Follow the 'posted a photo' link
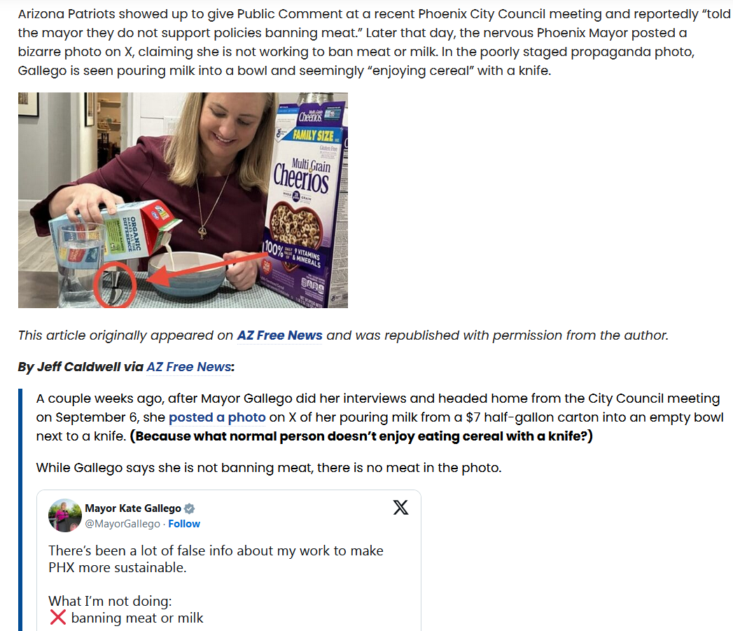Viewport: 733px width, 631px height. click(x=217, y=417)
